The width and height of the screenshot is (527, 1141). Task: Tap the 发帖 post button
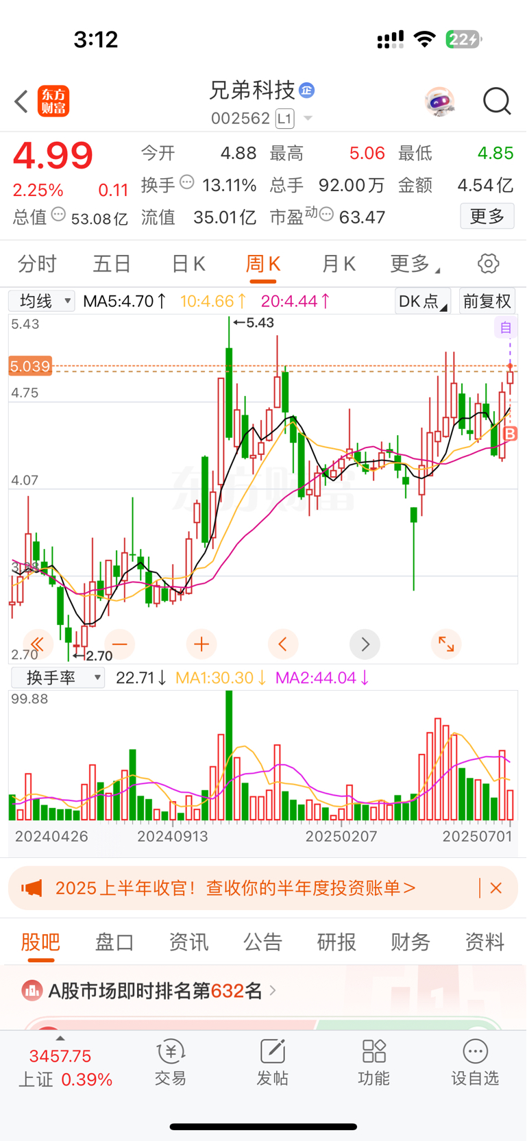pos(272,1062)
